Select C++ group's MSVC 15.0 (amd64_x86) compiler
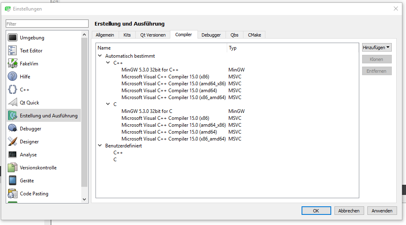The height and width of the screenshot is (225, 406). [x=174, y=84]
